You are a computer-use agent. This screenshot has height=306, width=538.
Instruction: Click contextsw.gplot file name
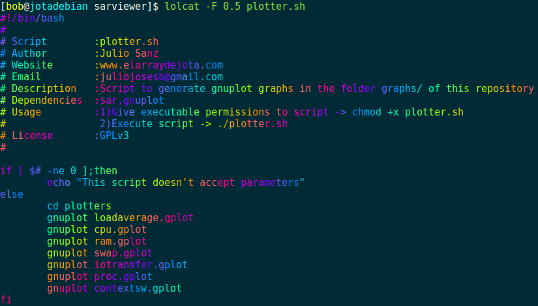pyautogui.click(x=138, y=288)
